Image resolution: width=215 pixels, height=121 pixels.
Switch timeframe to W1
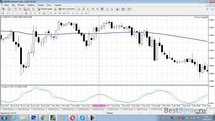[82, 13]
